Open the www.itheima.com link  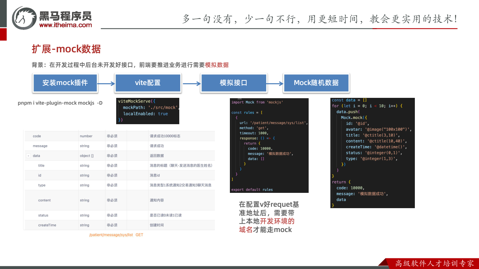point(66,25)
